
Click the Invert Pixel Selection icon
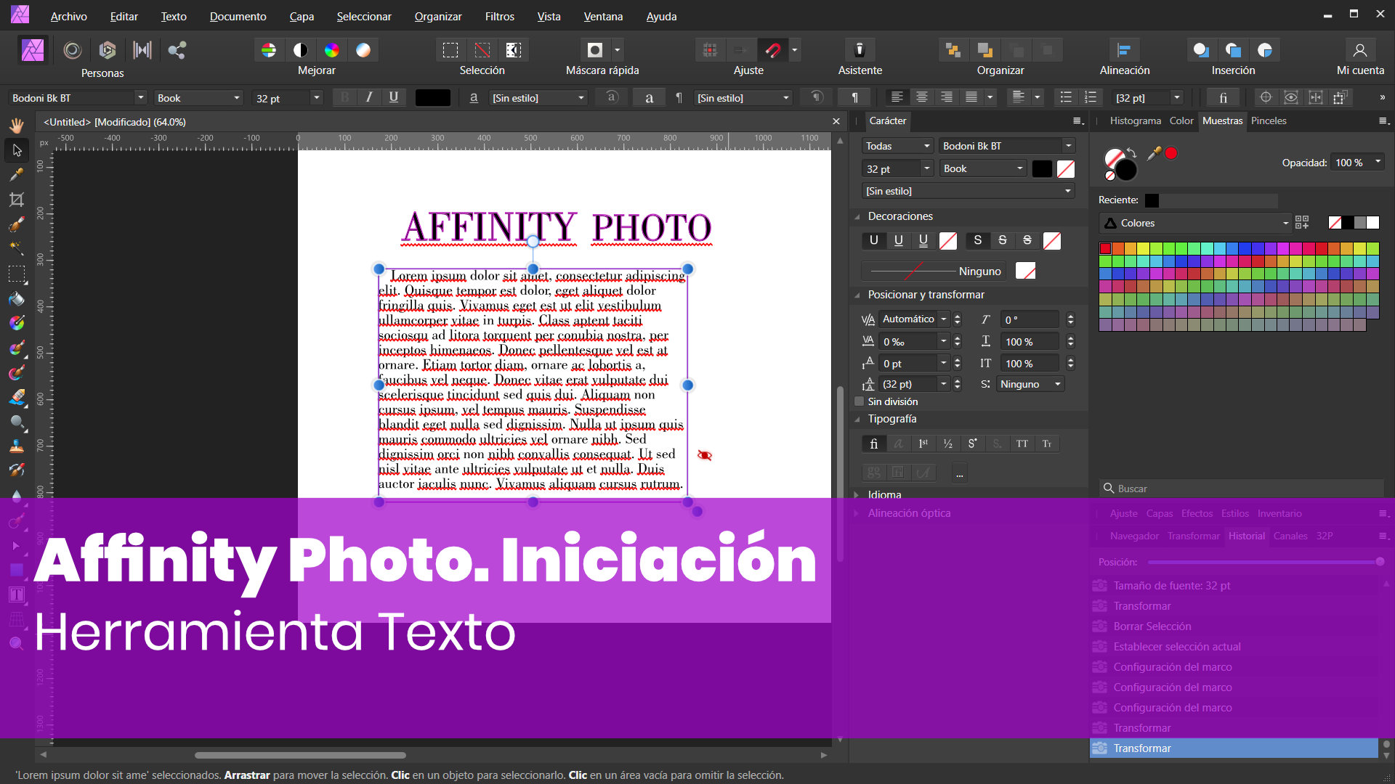coord(514,50)
